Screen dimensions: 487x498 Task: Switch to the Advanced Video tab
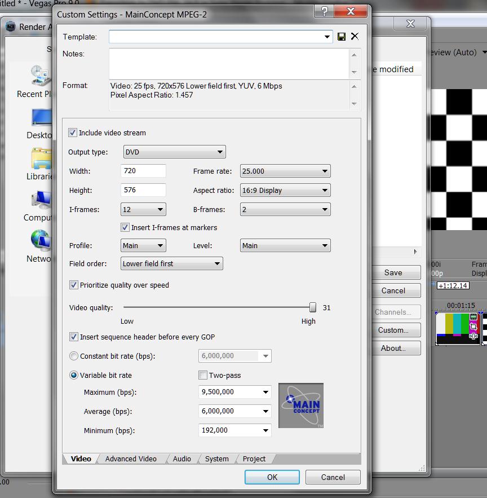point(131,459)
